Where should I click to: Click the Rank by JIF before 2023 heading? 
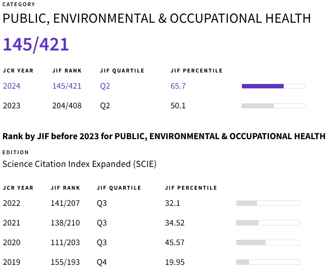coord(164,136)
